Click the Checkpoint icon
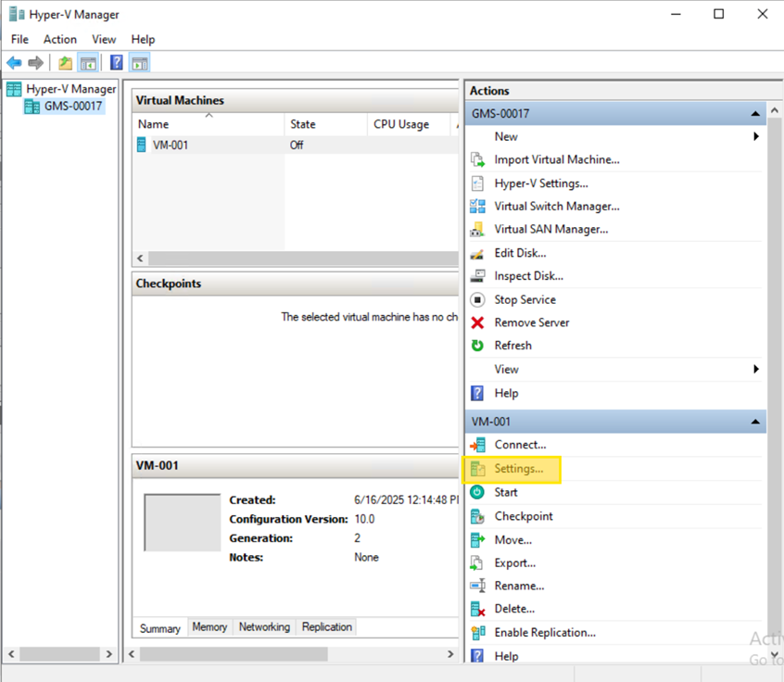 477,516
